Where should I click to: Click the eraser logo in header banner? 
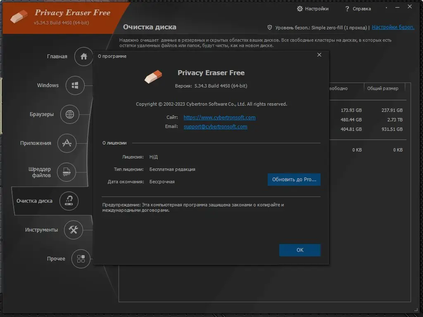coord(19,17)
